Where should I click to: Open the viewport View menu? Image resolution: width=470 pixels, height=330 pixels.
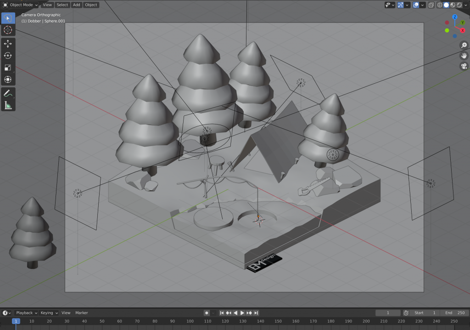point(47,5)
